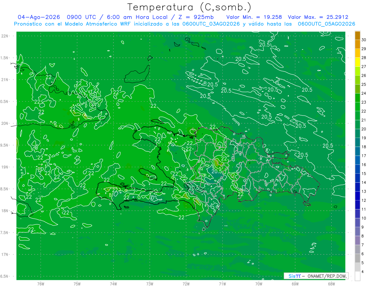Click the "71W" longitude axis label
The width and height of the screenshot is (372, 288).
[x=222, y=284]
